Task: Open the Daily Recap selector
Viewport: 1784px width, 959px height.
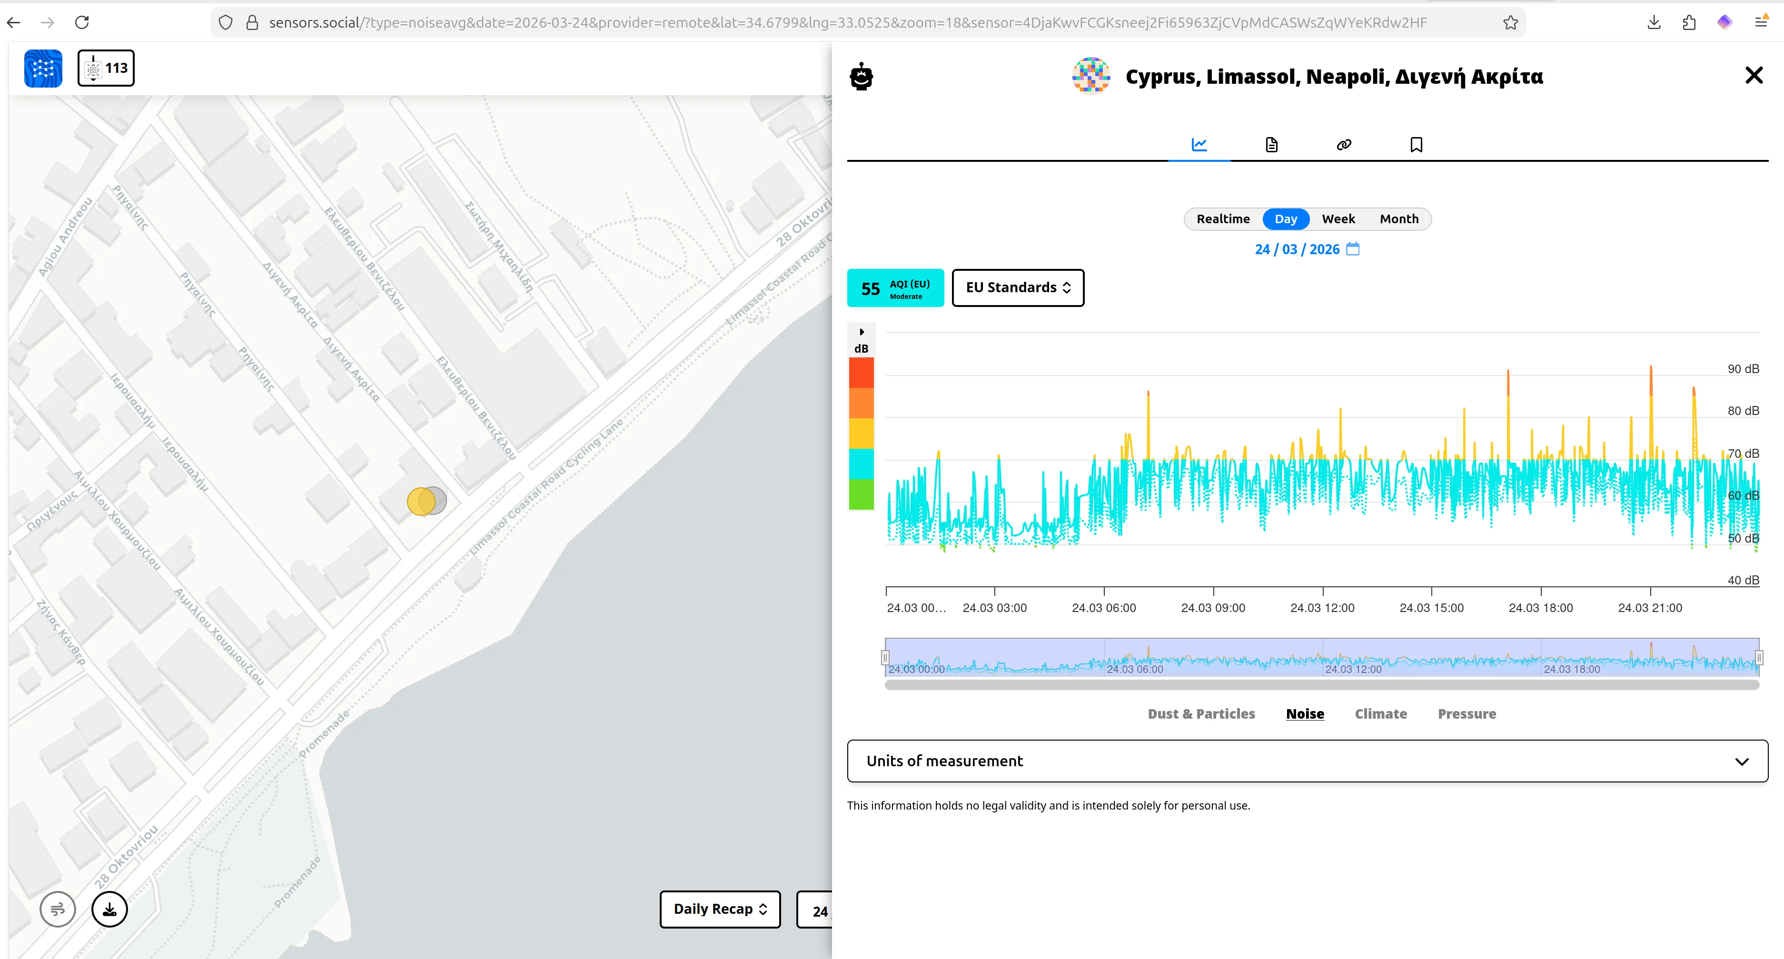Action: point(720,909)
